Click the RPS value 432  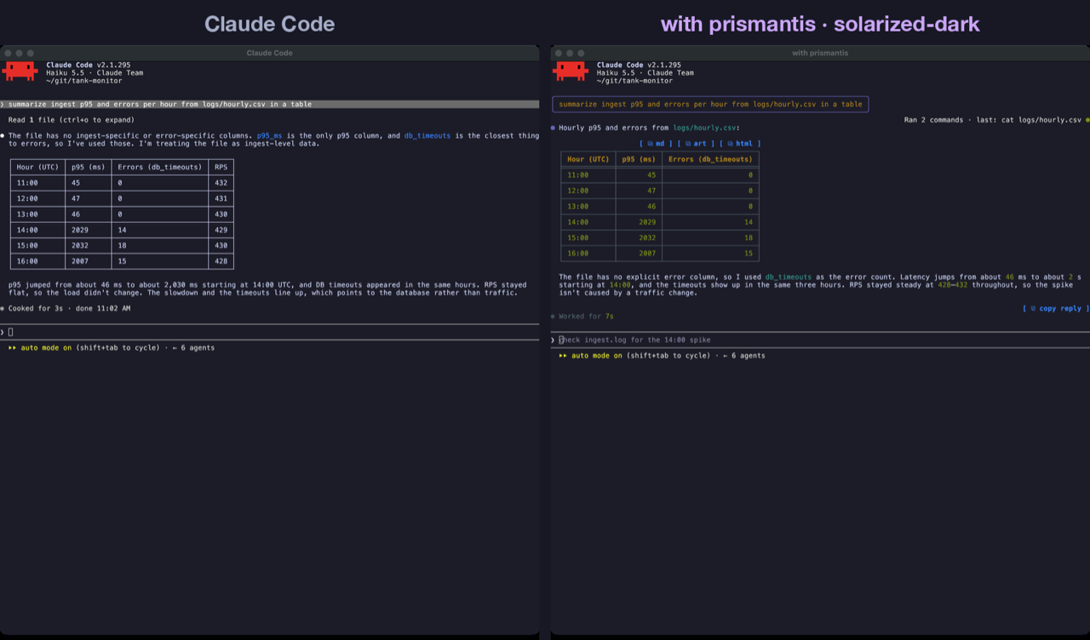pyautogui.click(x=221, y=183)
